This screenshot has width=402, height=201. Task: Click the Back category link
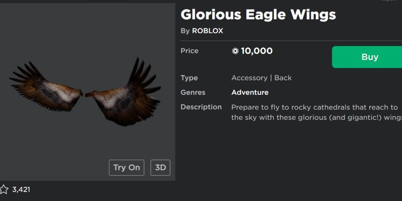(x=284, y=78)
